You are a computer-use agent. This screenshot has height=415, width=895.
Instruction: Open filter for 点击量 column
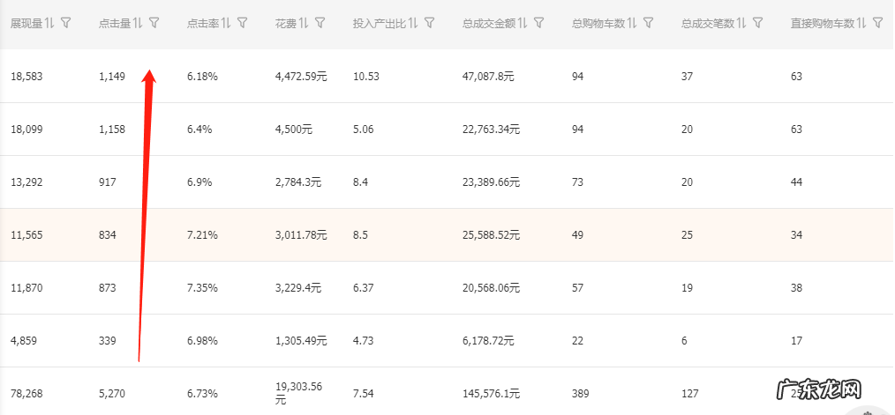pos(154,23)
